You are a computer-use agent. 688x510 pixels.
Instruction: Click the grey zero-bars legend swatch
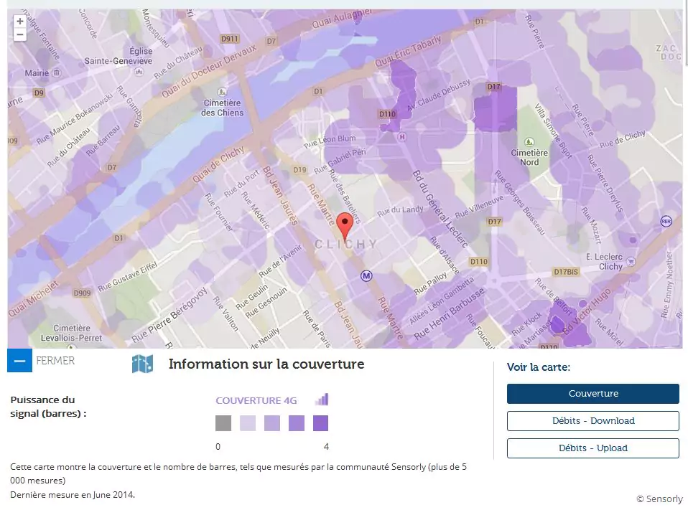[x=223, y=423]
